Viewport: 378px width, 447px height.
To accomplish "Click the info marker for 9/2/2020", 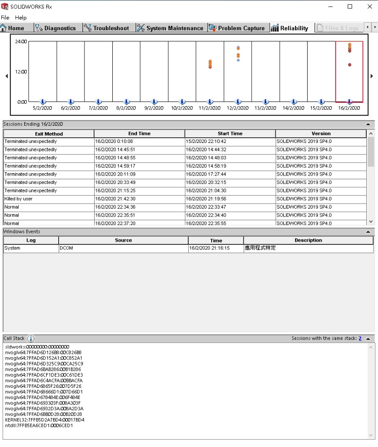I will pyautogui.click(x=154, y=102).
